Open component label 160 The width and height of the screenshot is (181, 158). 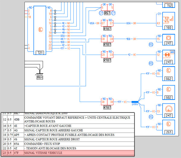(x=169, y=28)
